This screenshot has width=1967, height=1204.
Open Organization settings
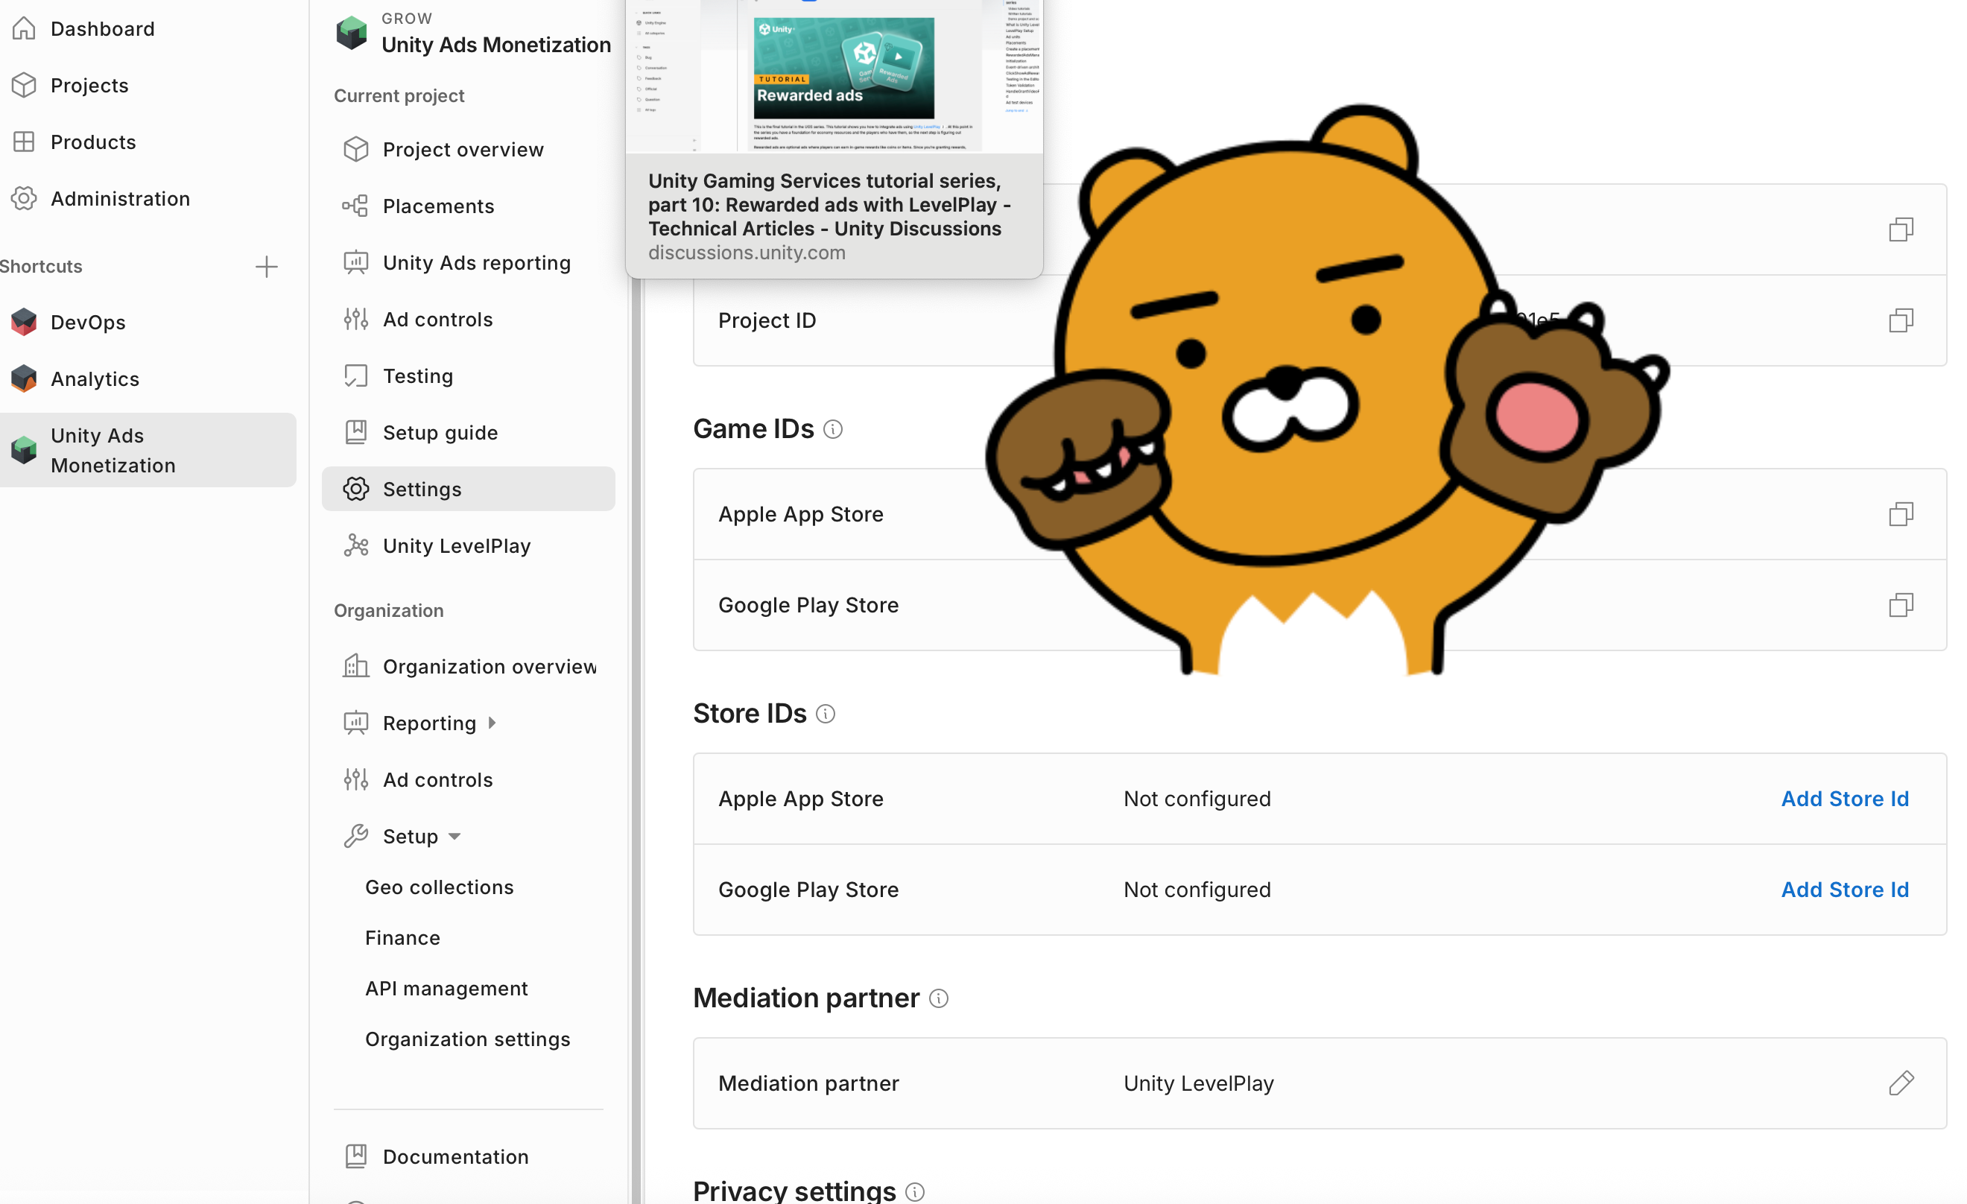coord(467,1039)
